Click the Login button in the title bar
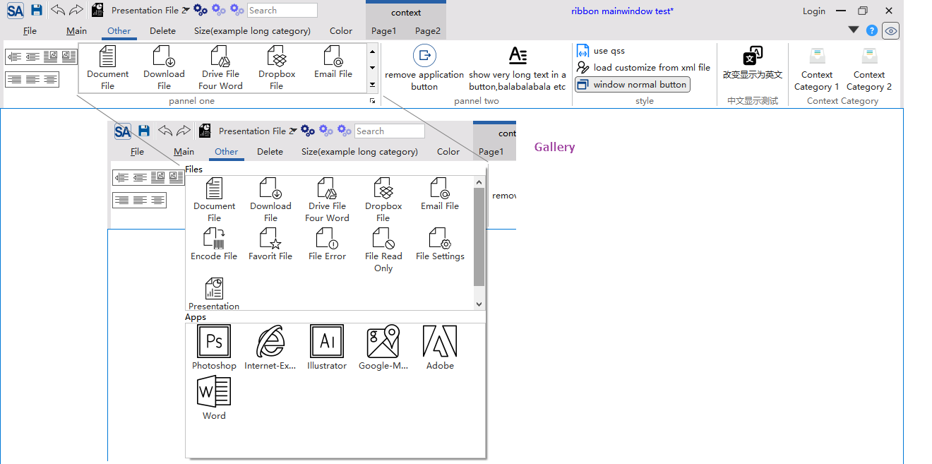 point(813,11)
